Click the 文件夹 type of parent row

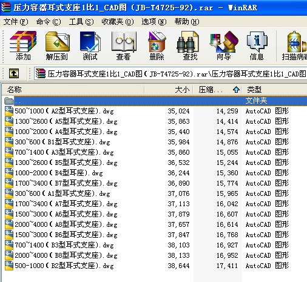point(256,101)
